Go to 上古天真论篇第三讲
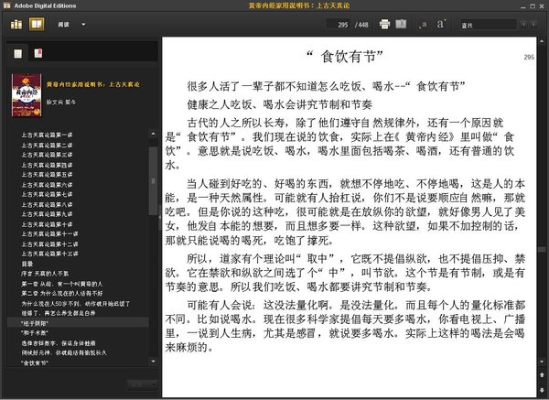Image resolution: width=549 pixels, height=400 pixels. (x=47, y=155)
